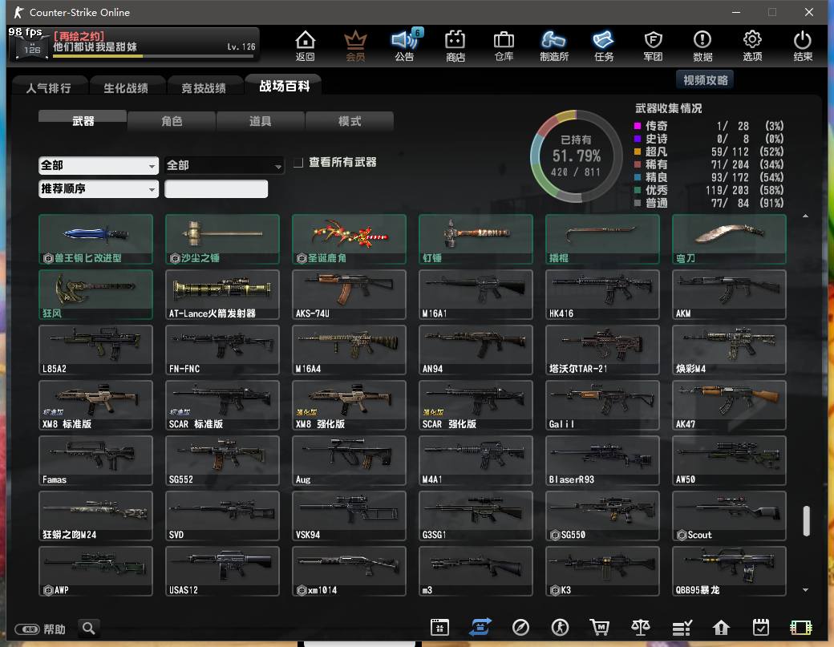
Task: Select the QBB95暴龙 weapon card
Action: pyautogui.click(x=729, y=571)
